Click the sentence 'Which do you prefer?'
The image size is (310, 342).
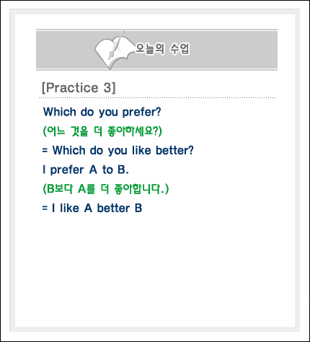(102, 112)
